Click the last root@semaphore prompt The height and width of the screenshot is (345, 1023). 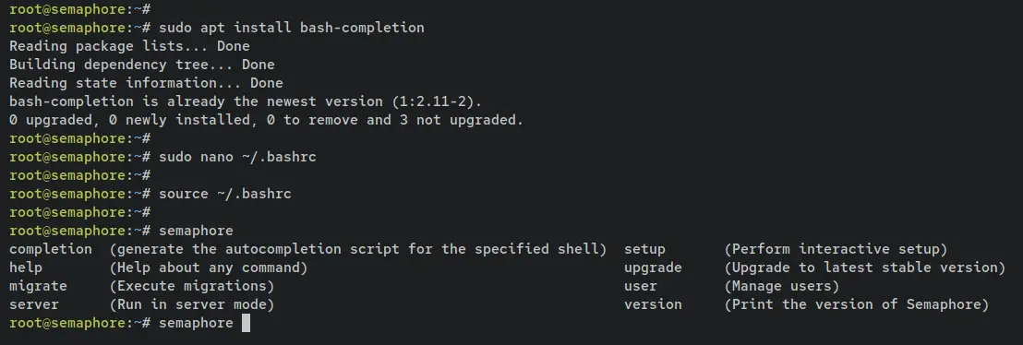tap(80, 323)
